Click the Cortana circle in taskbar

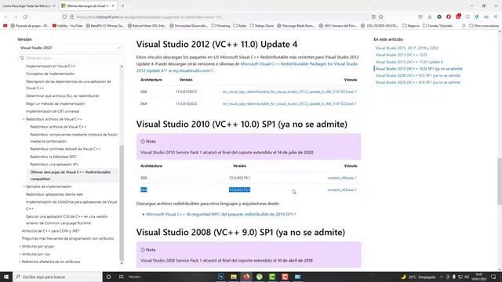pos(108,277)
